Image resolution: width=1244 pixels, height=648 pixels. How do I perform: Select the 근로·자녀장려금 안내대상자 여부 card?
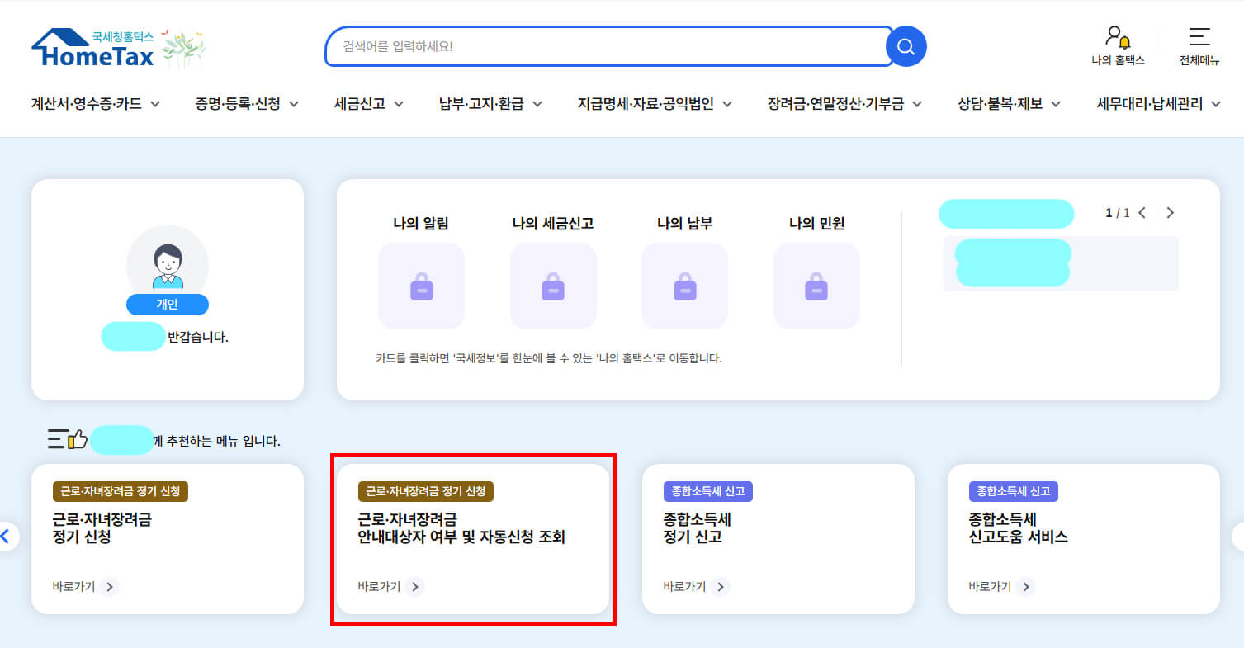(473, 537)
